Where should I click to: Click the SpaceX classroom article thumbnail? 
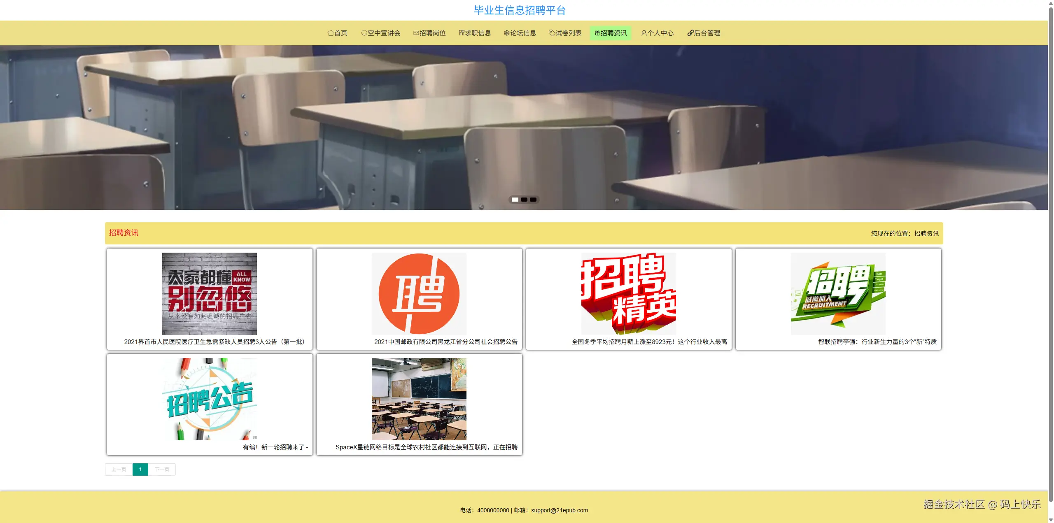click(419, 398)
